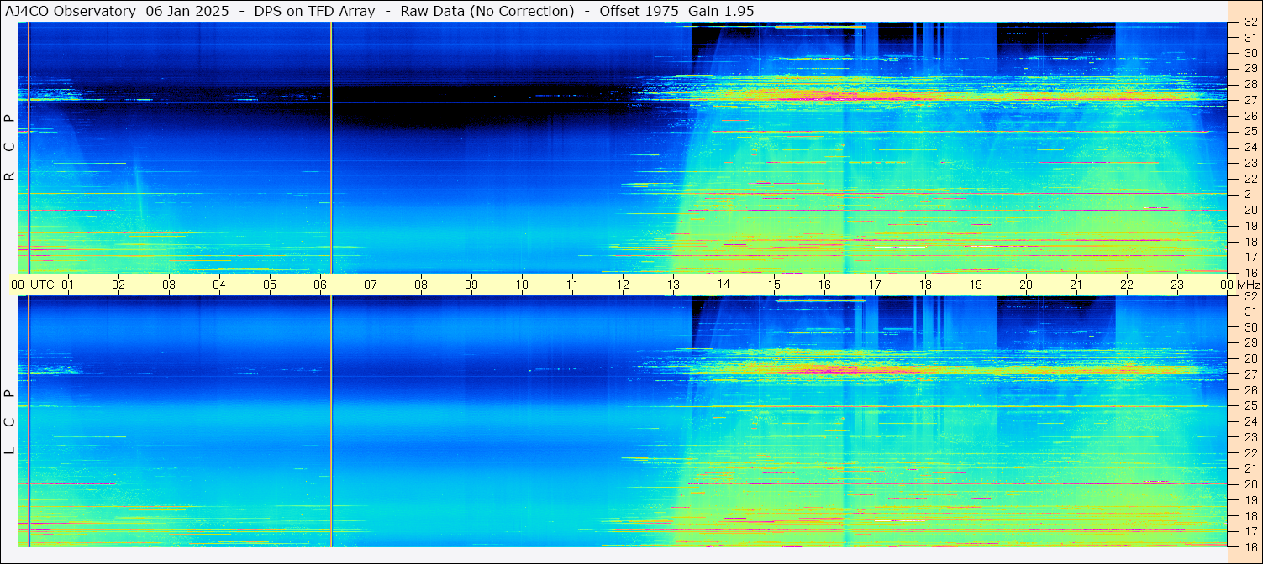Click the 30 MHz label in RCP panel
Image resolution: width=1263 pixels, height=564 pixels.
[x=1250, y=53]
